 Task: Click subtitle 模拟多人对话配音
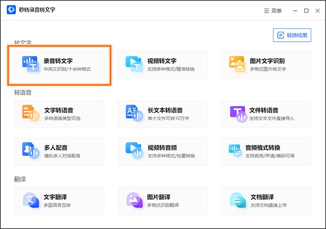point(62,156)
